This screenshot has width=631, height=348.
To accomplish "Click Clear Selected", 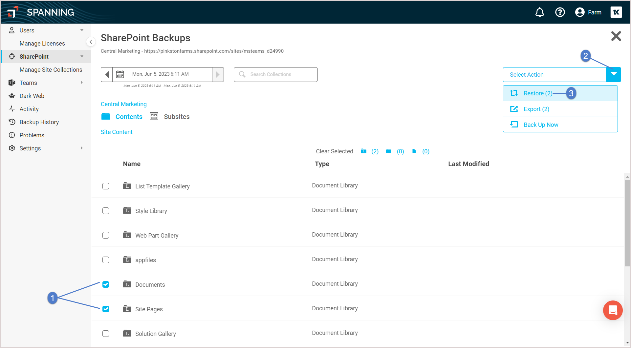I will click(335, 151).
